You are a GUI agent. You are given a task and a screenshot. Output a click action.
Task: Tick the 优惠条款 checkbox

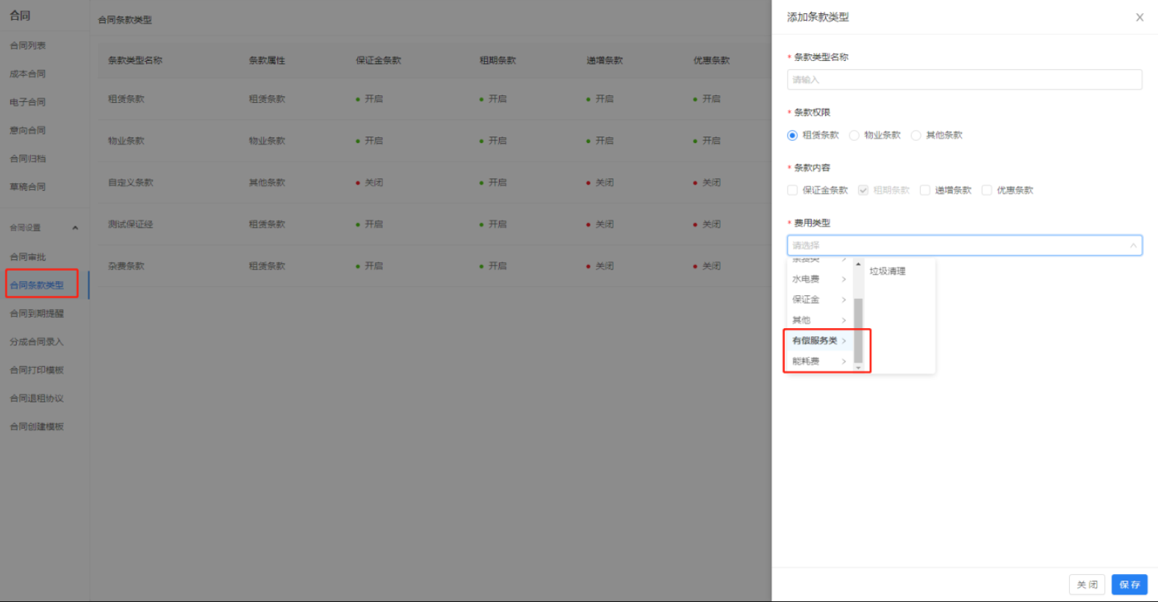point(987,191)
